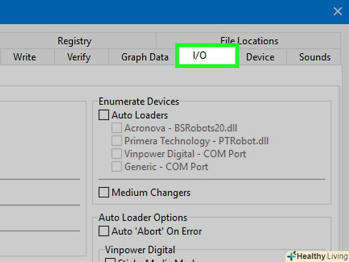Check Acronova - BSRobots20.dll option
Viewport: 349px width, 262px height.
coord(116,128)
